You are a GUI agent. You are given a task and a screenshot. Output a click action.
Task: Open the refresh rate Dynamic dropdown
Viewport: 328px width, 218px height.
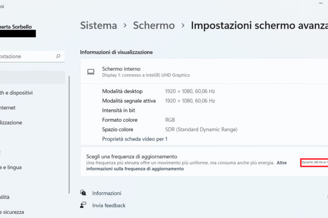[x=314, y=163]
